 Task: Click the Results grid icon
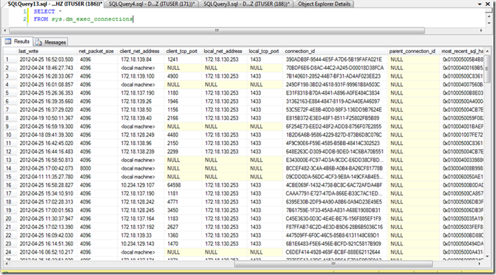[x=8, y=42]
